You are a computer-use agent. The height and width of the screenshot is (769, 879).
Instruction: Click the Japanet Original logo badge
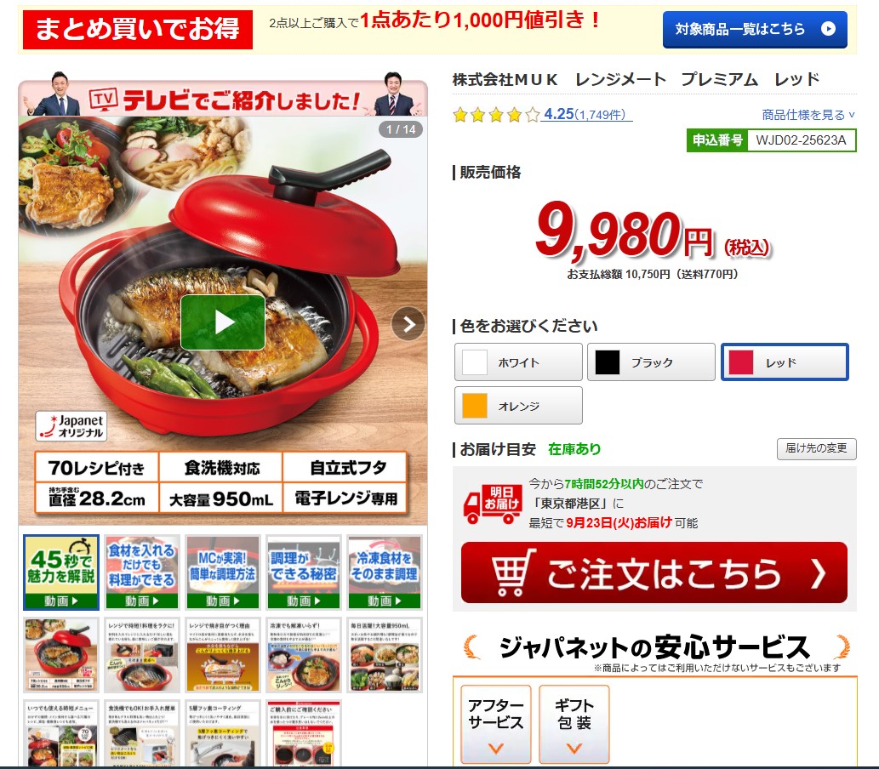71,426
